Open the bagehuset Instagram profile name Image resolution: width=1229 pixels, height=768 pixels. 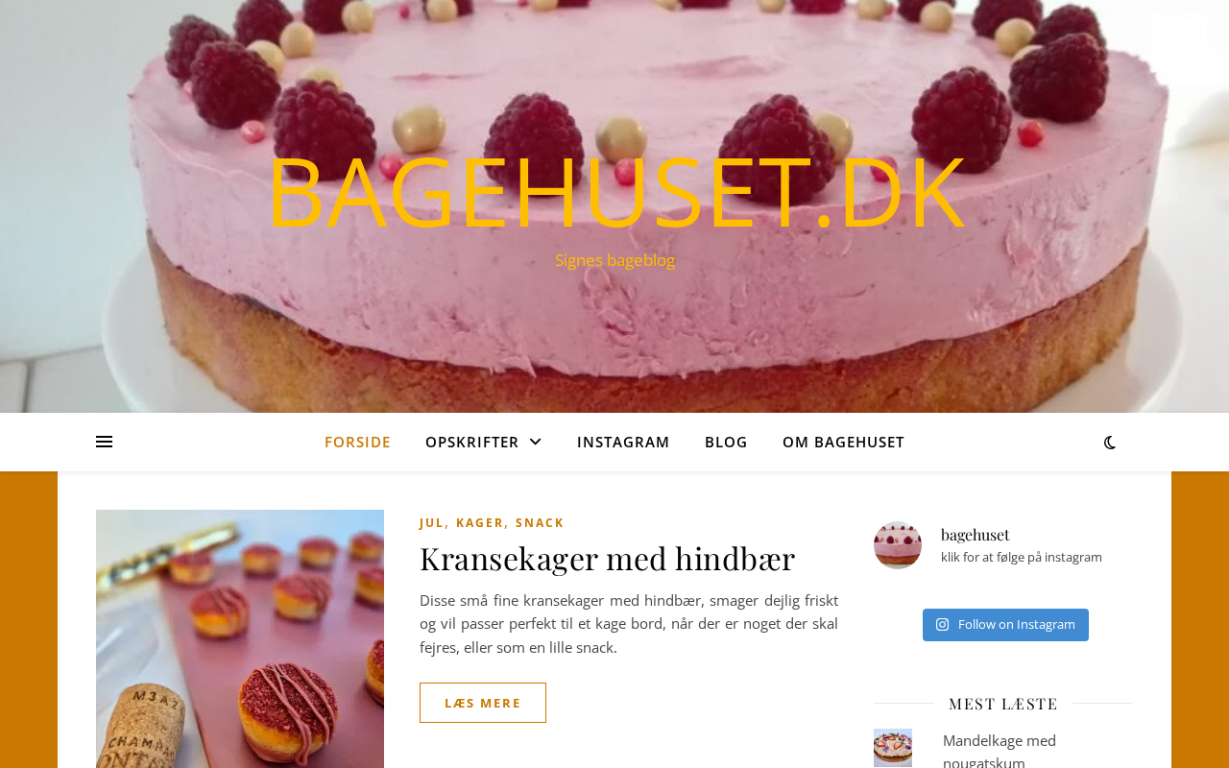pyautogui.click(x=975, y=535)
